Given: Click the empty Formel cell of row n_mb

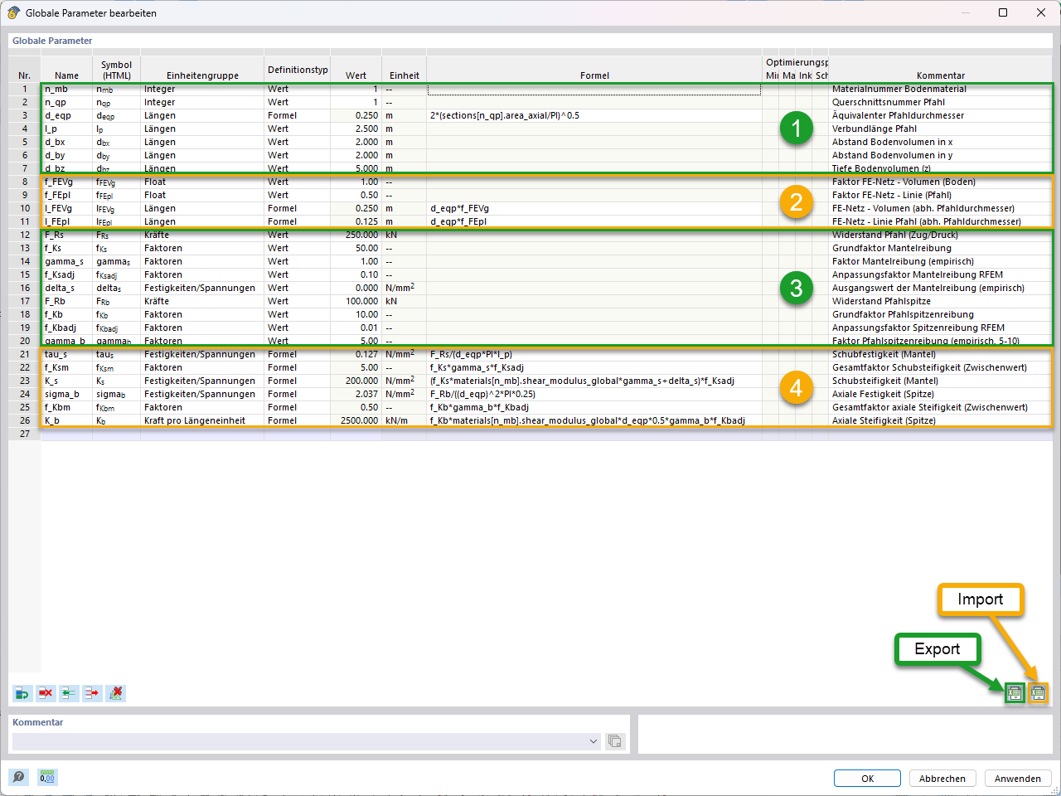Looking at the screenshot, I should click(x=594, y=89).
